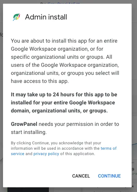Viewport: 137px width, 192px height.
Task: Click the CONTINUE button
Action: 109,176
